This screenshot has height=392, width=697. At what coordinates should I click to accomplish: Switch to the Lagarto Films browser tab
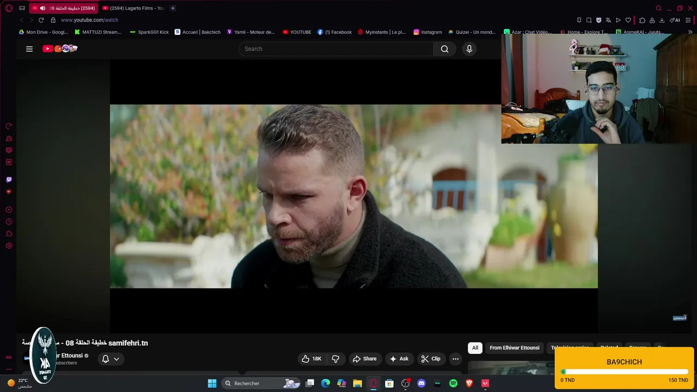click(x=134, y=8)
